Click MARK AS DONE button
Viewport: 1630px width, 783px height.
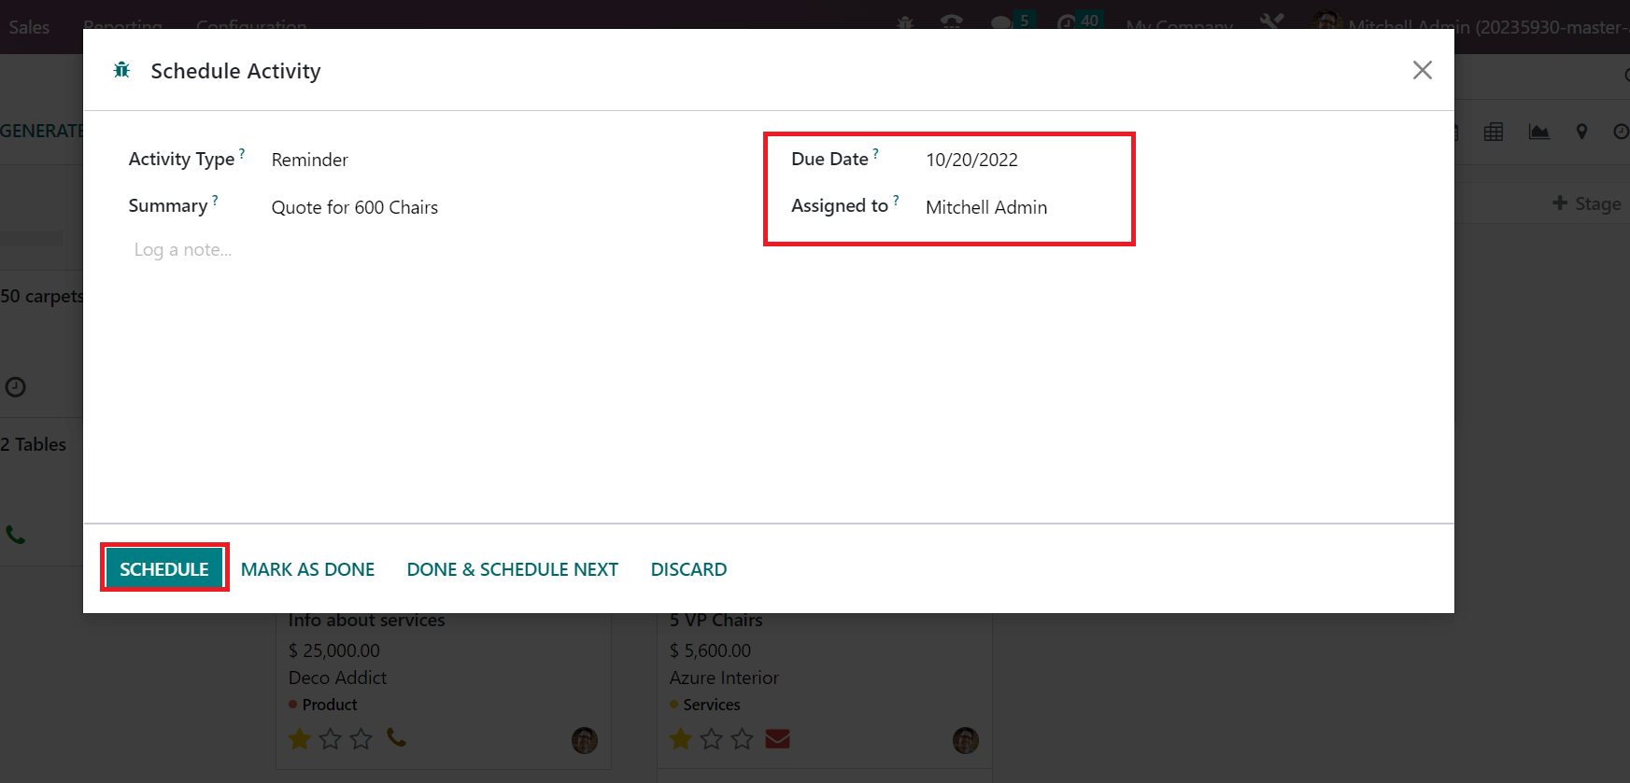coord(307,569)
